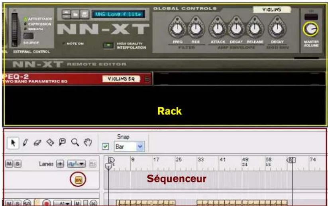
Task: Click bar 25 on the ruler
Action: pos(179,159)
